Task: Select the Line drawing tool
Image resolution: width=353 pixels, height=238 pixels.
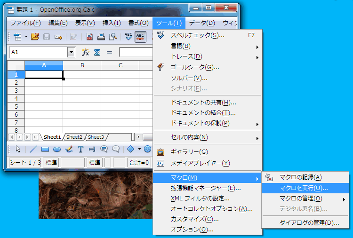Action: point(33,150)
